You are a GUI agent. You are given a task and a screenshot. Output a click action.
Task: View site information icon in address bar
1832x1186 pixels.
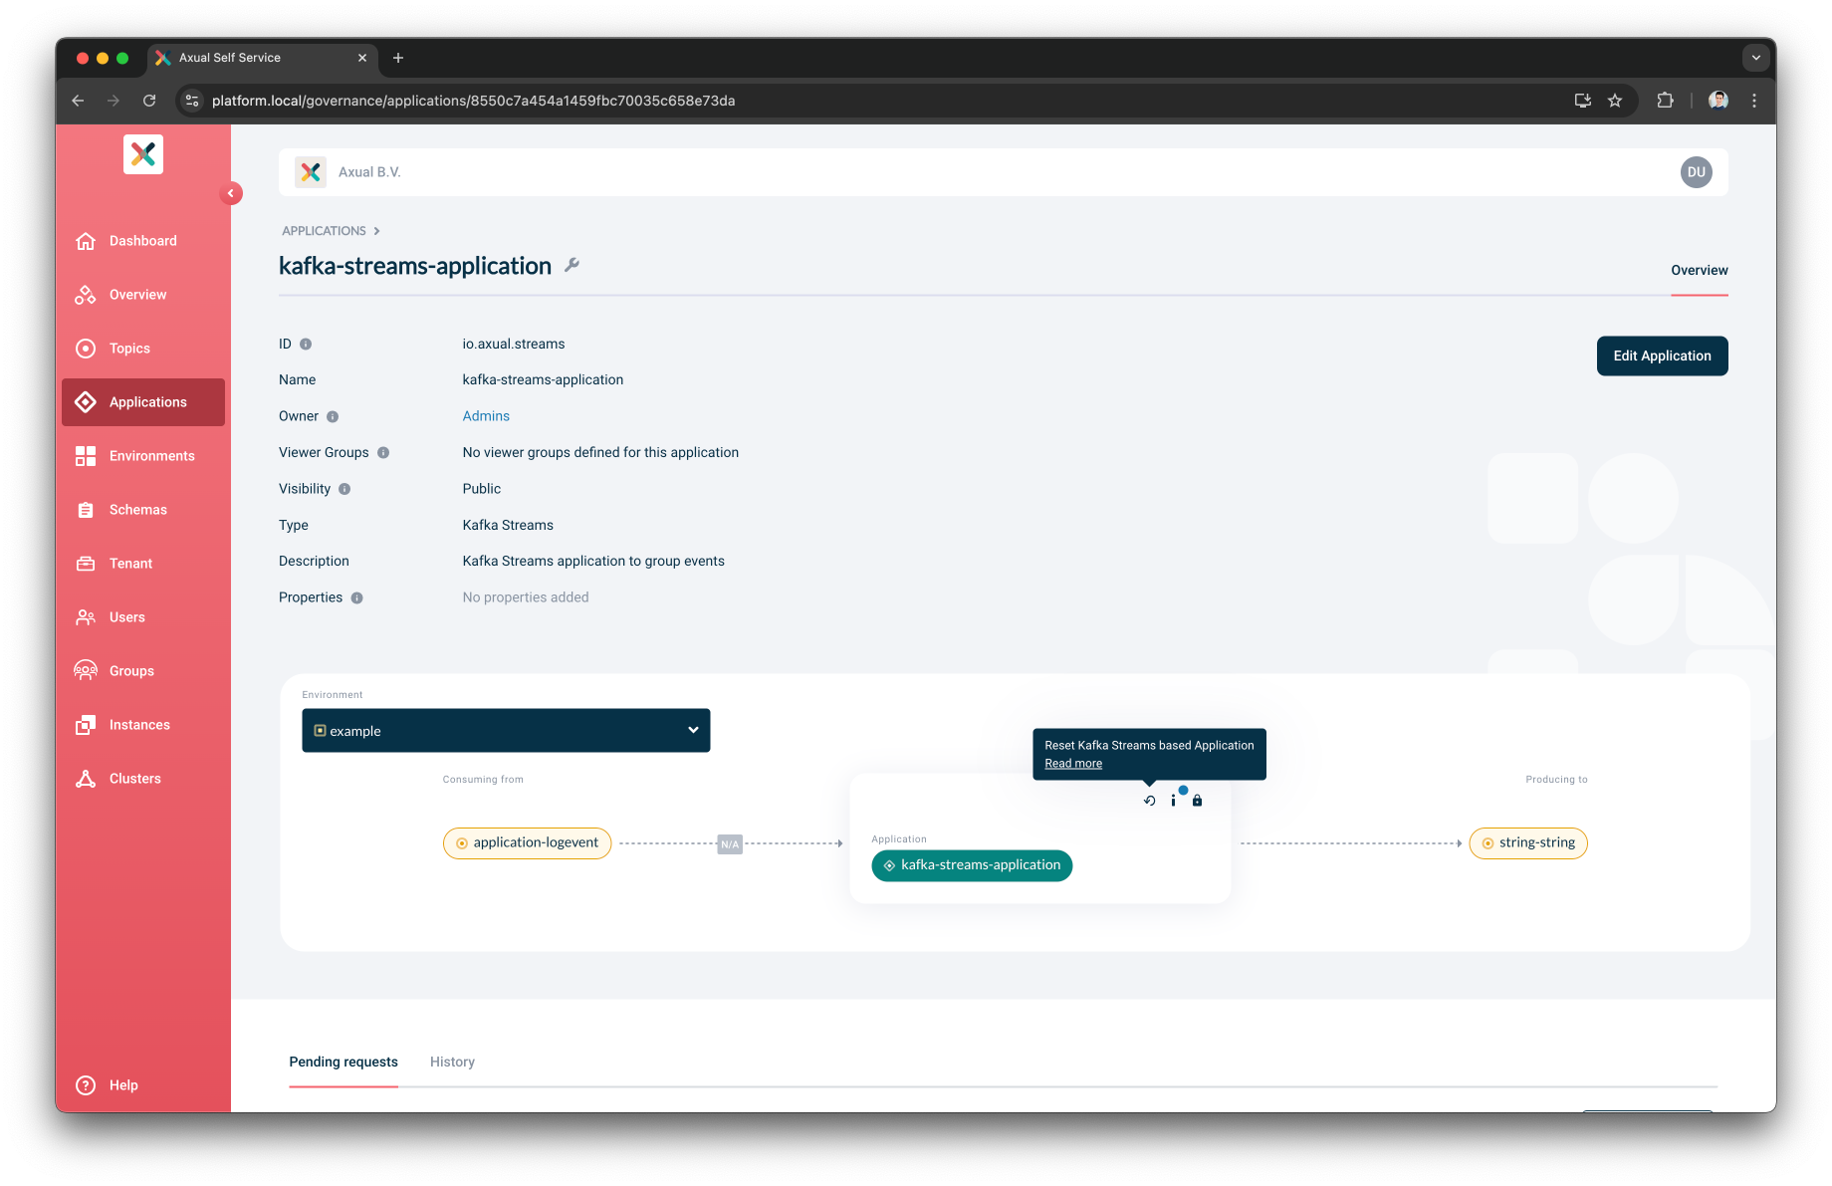[x=193, y=101]
